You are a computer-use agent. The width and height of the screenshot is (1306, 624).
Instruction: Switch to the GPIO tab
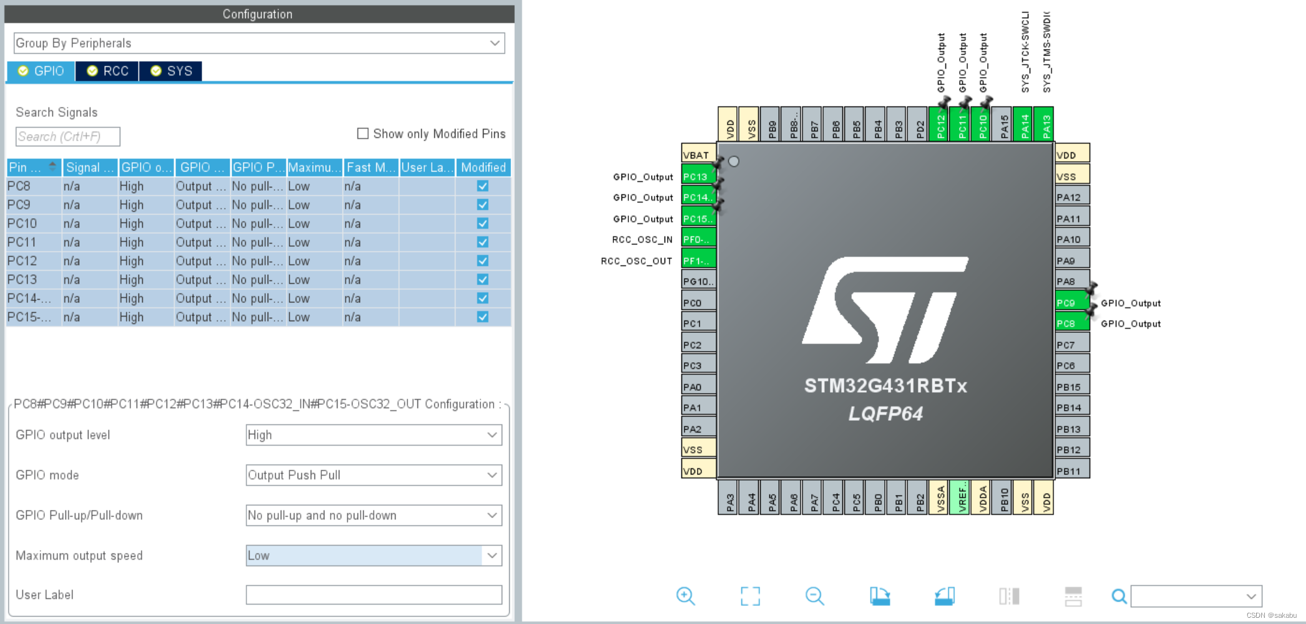[x=41, y=71]
